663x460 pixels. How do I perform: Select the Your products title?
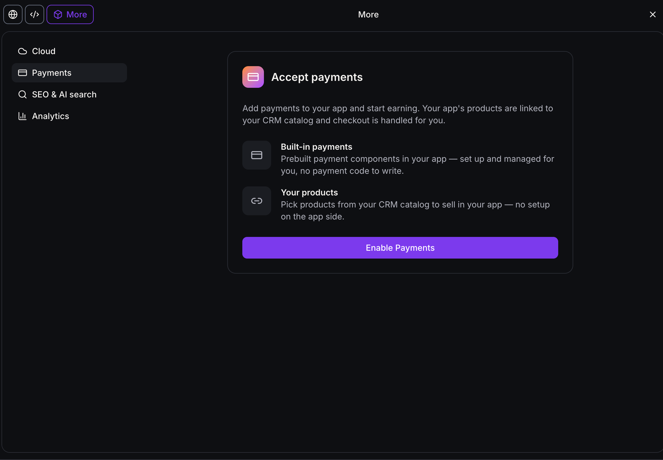tap(309, 192)
